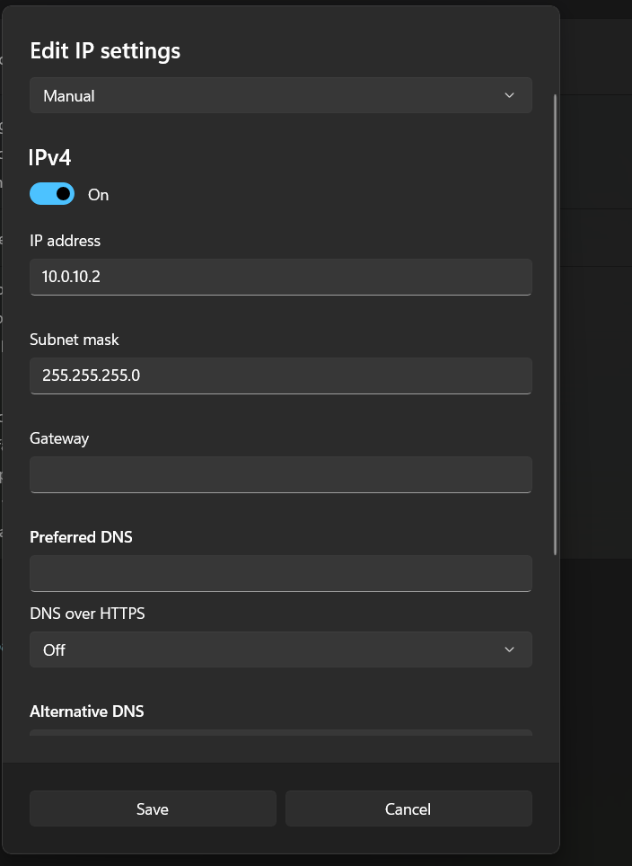
Task: Click the IP address field showing 10.0.10.2
Action: pos(280,277)
